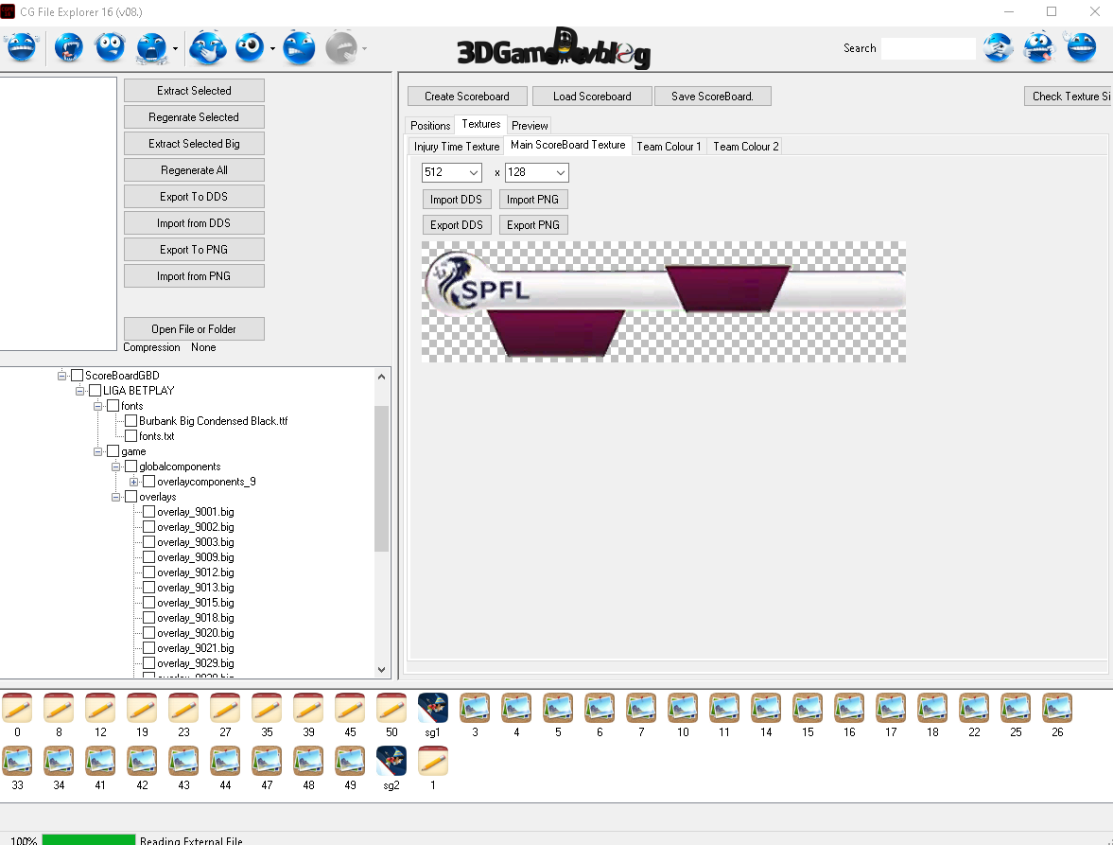
Task: Tick the LIGA BETPLAY checkbox
Action: tap(96, 391)
